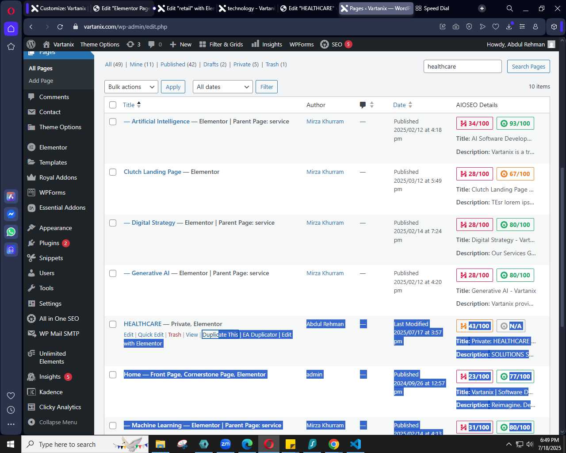This screenshot has height=453, width=566.
Task: Open downloads icon in address bar
Action: tap(509, 27)
